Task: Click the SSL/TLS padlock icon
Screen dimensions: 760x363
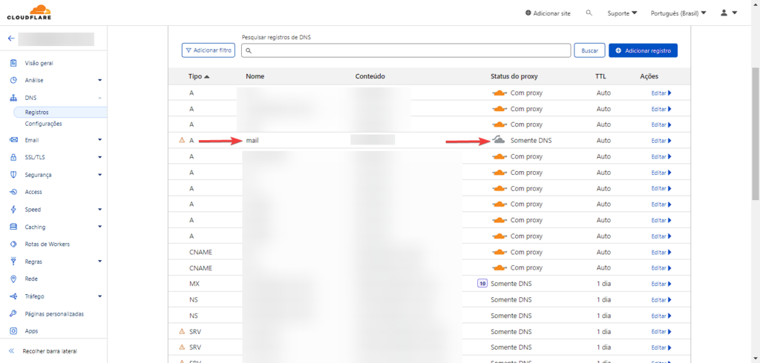Action: [13, 157]
